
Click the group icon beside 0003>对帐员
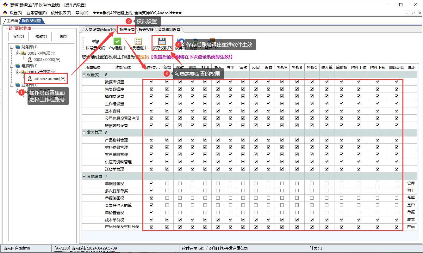[x=24, y=53]
